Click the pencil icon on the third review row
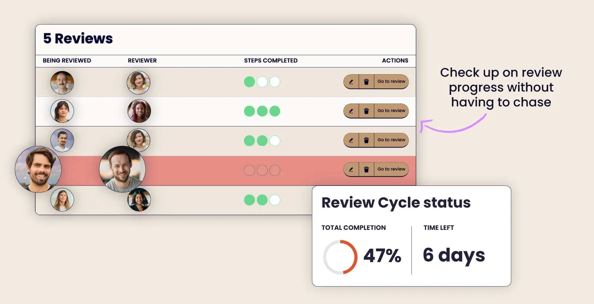 point(351,140)
